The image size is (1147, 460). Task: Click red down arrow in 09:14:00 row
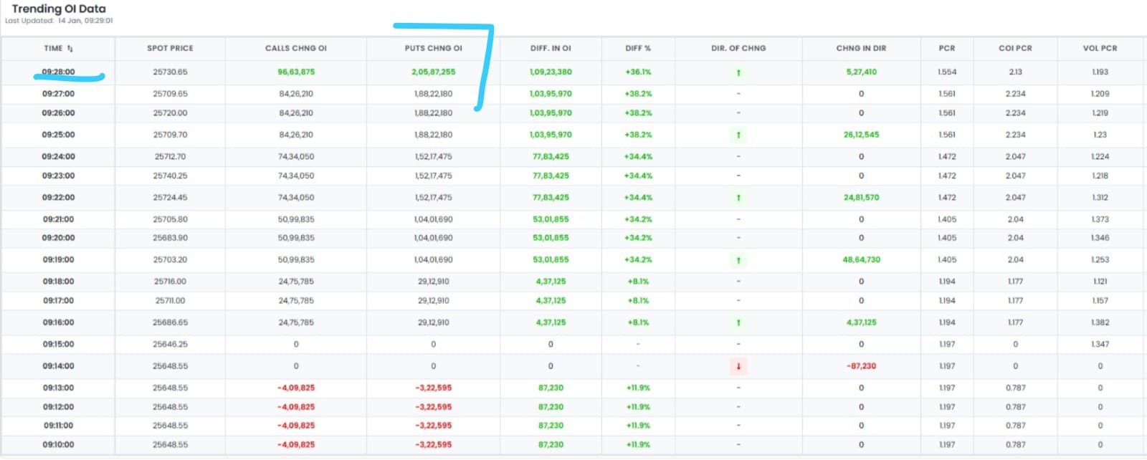[738, 366]
